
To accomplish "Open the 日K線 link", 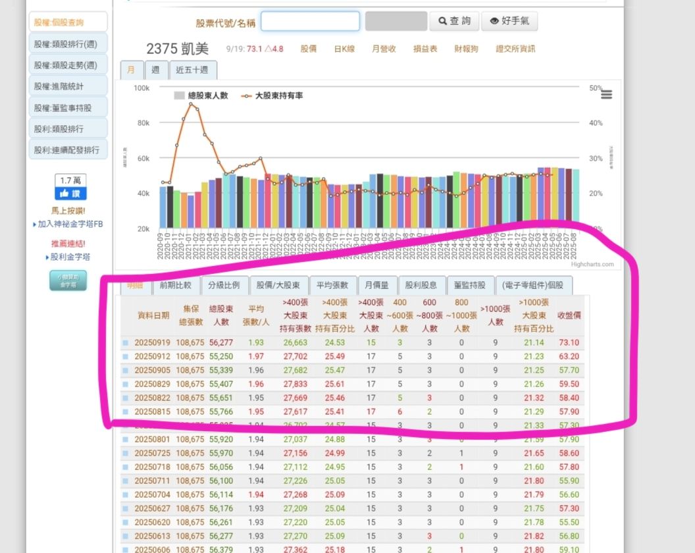I will 344,49.
